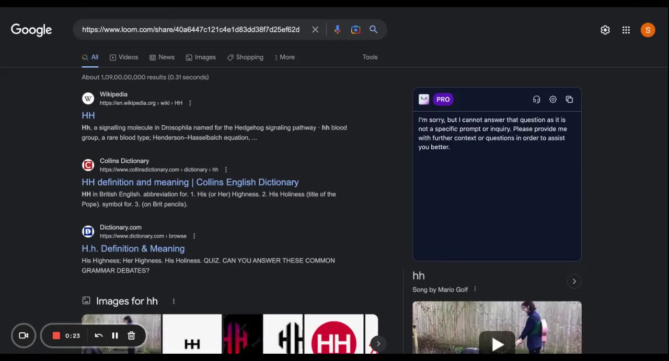Screen dimensions: 669x361
Task: Open H.h. Definition & Meaning link
Action: 133,249
